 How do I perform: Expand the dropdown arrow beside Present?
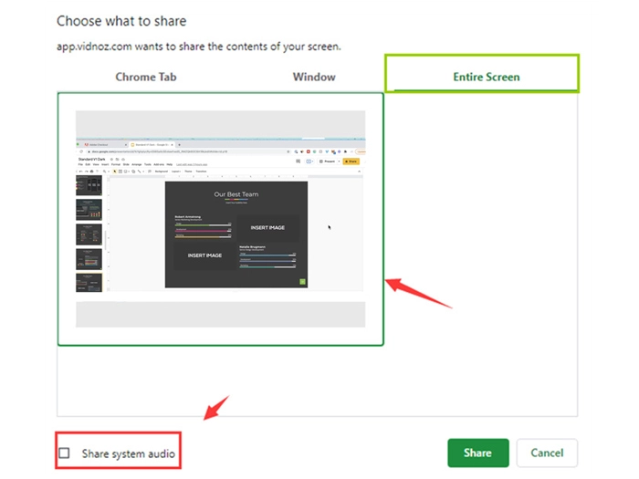(338, 161)
